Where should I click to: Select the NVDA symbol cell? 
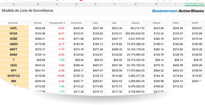click(14, 34)
